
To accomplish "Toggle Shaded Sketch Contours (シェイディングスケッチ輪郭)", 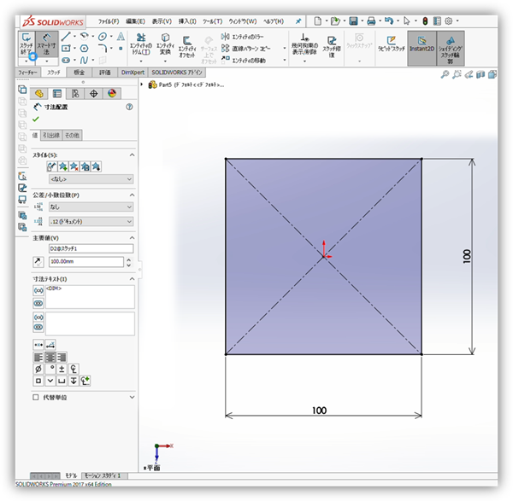I will click(451, 49).
